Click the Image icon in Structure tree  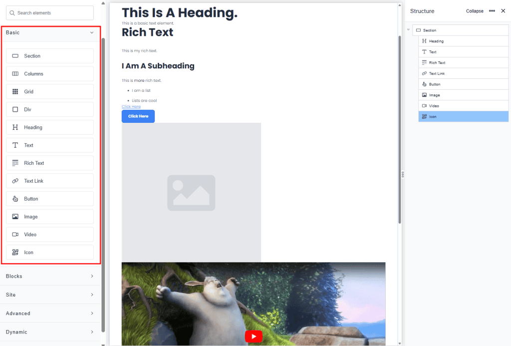click(x=424, y=95)
